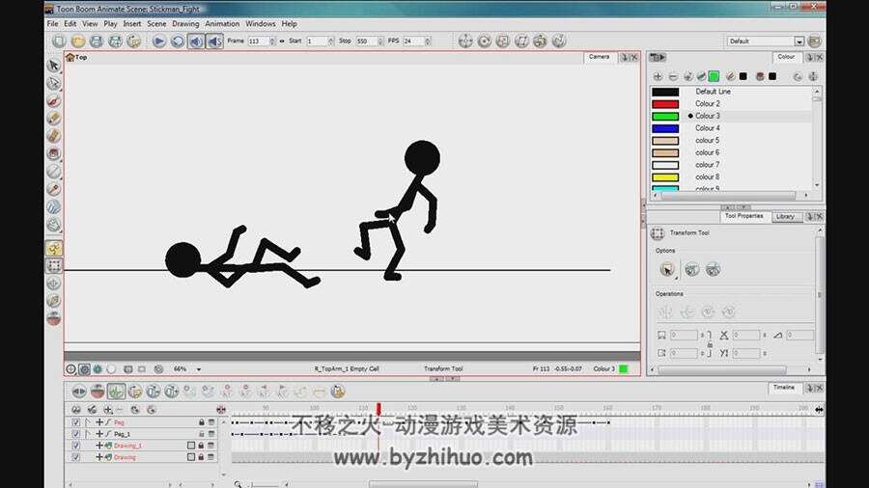869x488 pixels.
Task: Toggle visibility checkbox for Peg layer
Action: (76, 422)
